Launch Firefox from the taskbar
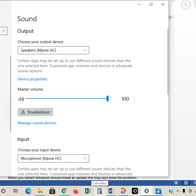196x196 pixels. coord(76,191)
